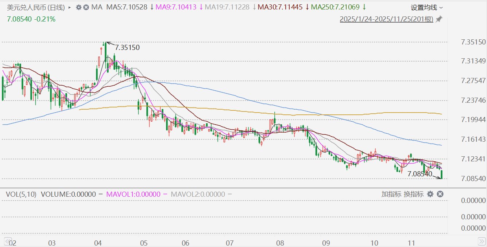Close the VOL indicator panel
The image size is (487, 247).
[440, 194]
